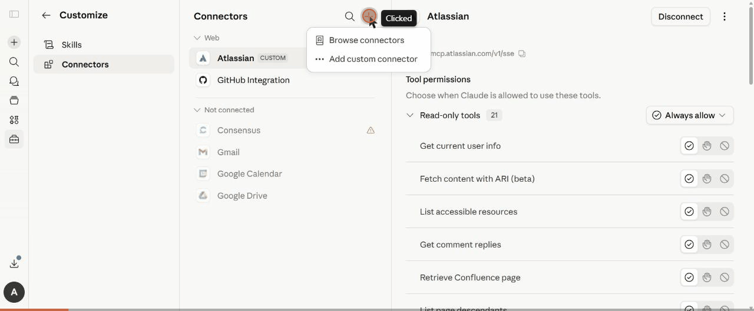
Task: Click the Atlassian logo icon in list
Action: [x=203, y=58]
